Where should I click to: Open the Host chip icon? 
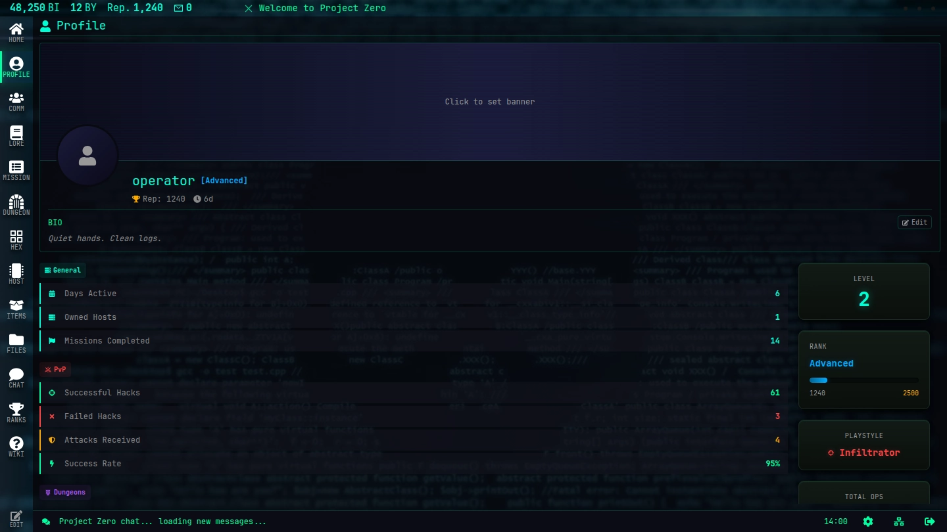pyautogui.click(x=16, y=274)
